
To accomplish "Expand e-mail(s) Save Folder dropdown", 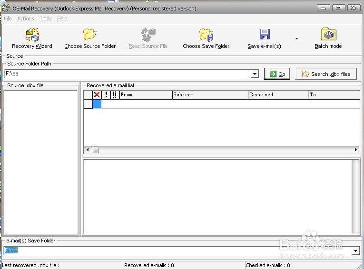I will [355, 250].
